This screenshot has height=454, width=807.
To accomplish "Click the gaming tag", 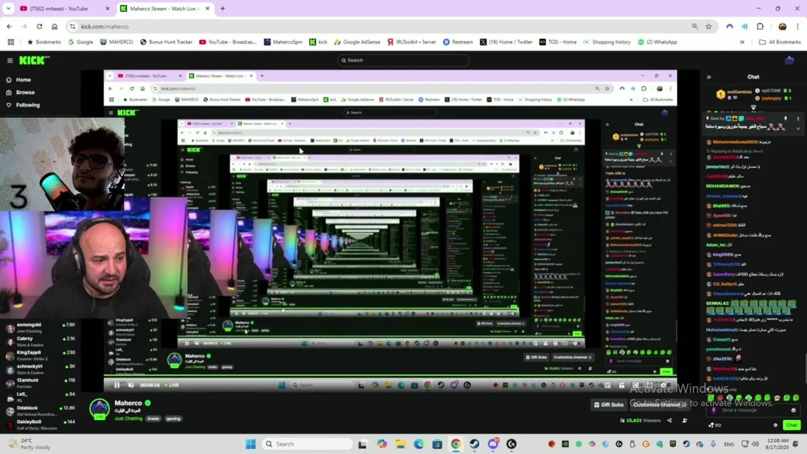I will pyautogui.click(x=173, y=419).
